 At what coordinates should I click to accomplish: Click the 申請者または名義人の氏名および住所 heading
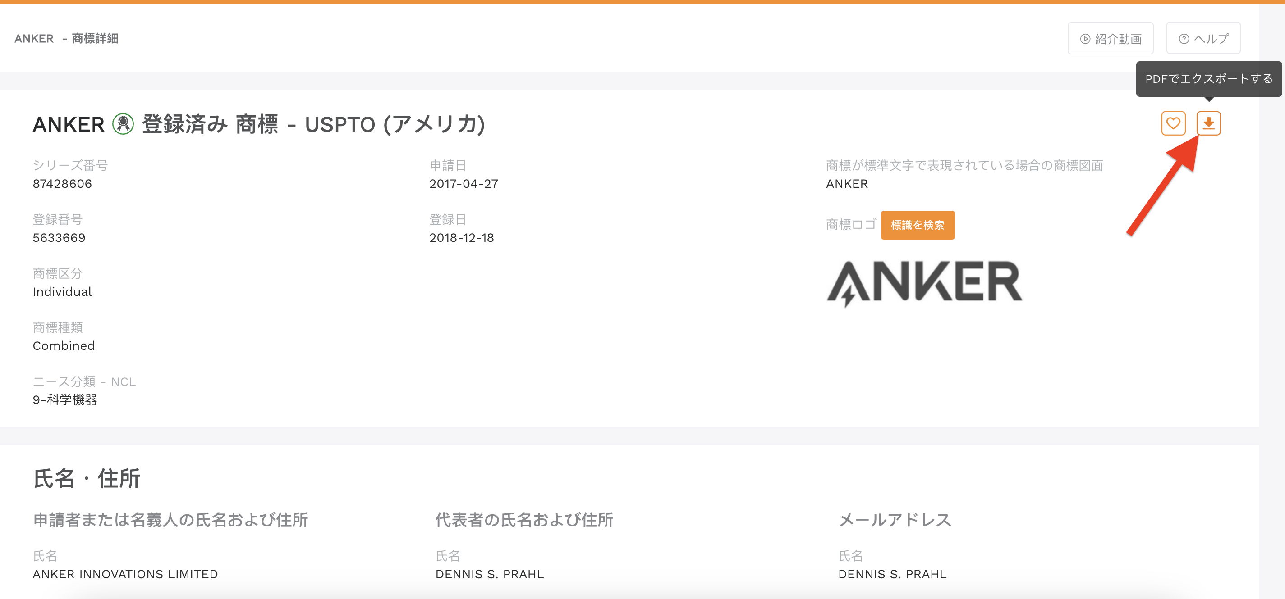170,520
